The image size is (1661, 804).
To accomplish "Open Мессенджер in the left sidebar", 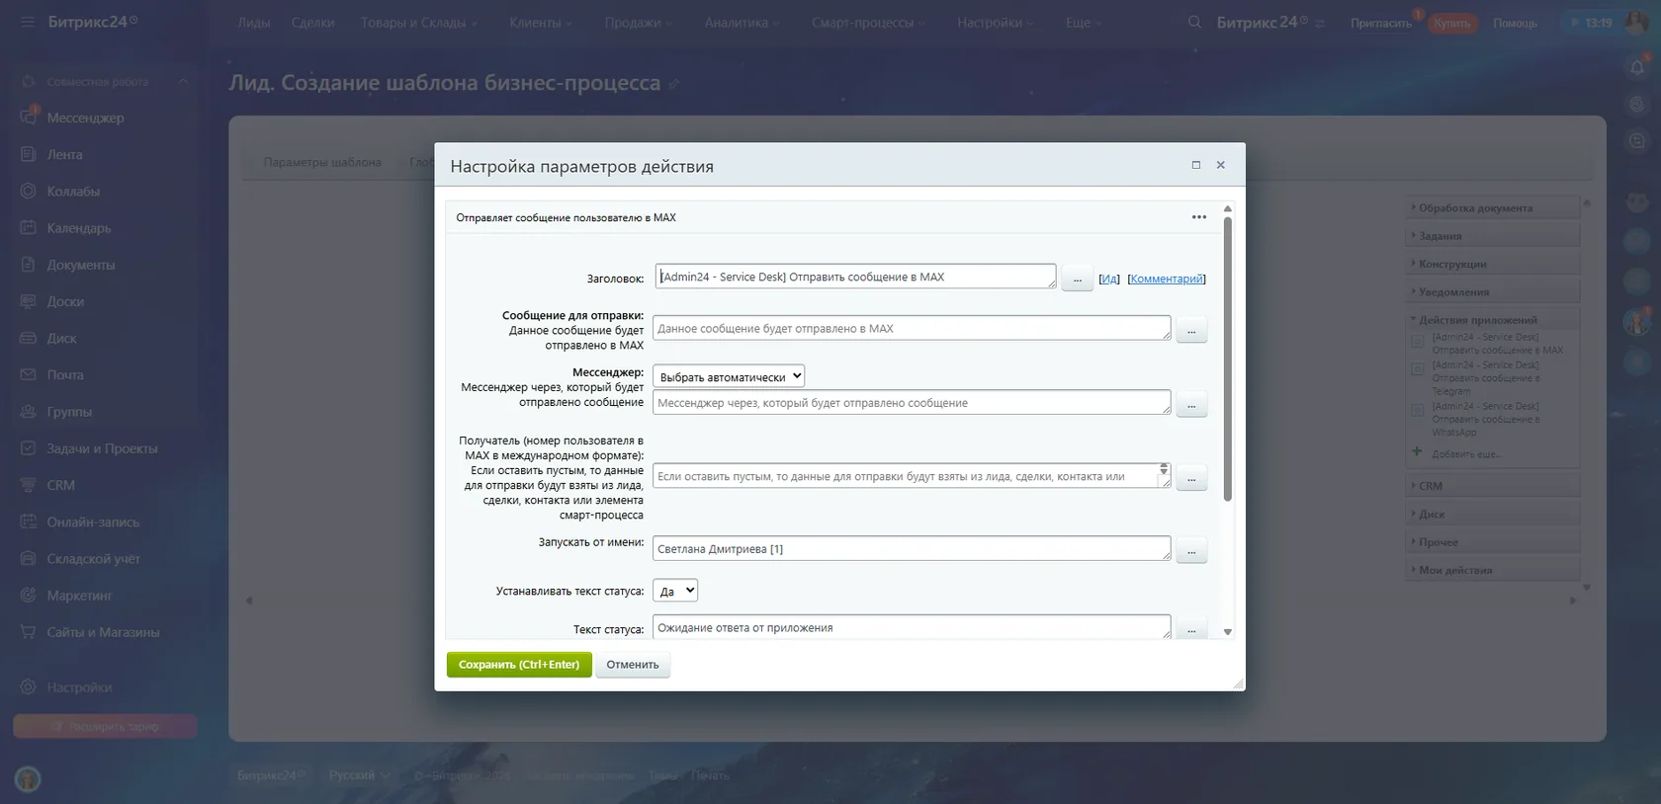I will click(x=85, y=118).
